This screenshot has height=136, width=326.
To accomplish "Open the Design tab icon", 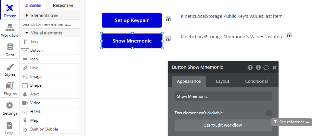I will (x=10, y=8).
